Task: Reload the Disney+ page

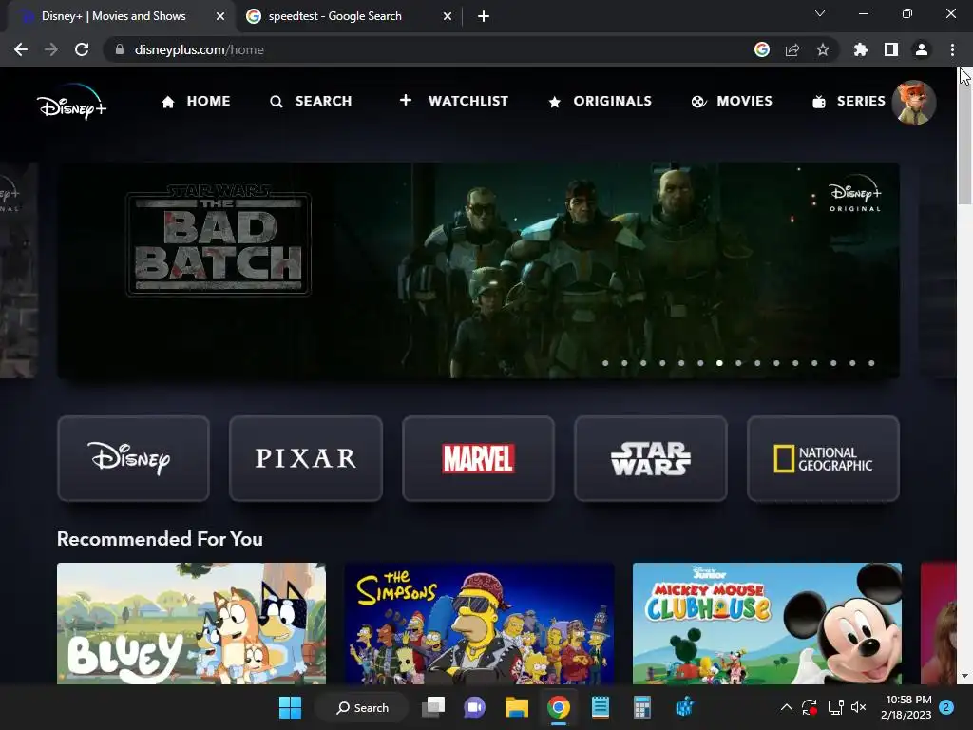Action: coord(82,49)
